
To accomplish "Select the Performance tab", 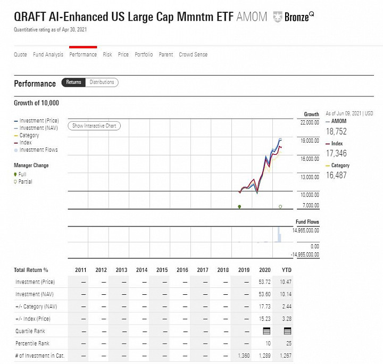I will [x=83, y=54].
